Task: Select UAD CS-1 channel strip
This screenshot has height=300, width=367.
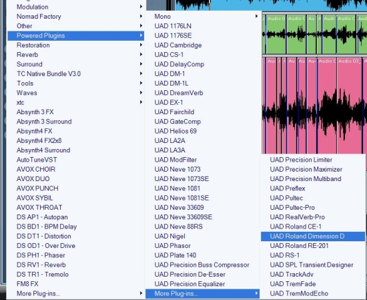Action: pos(202,55)
